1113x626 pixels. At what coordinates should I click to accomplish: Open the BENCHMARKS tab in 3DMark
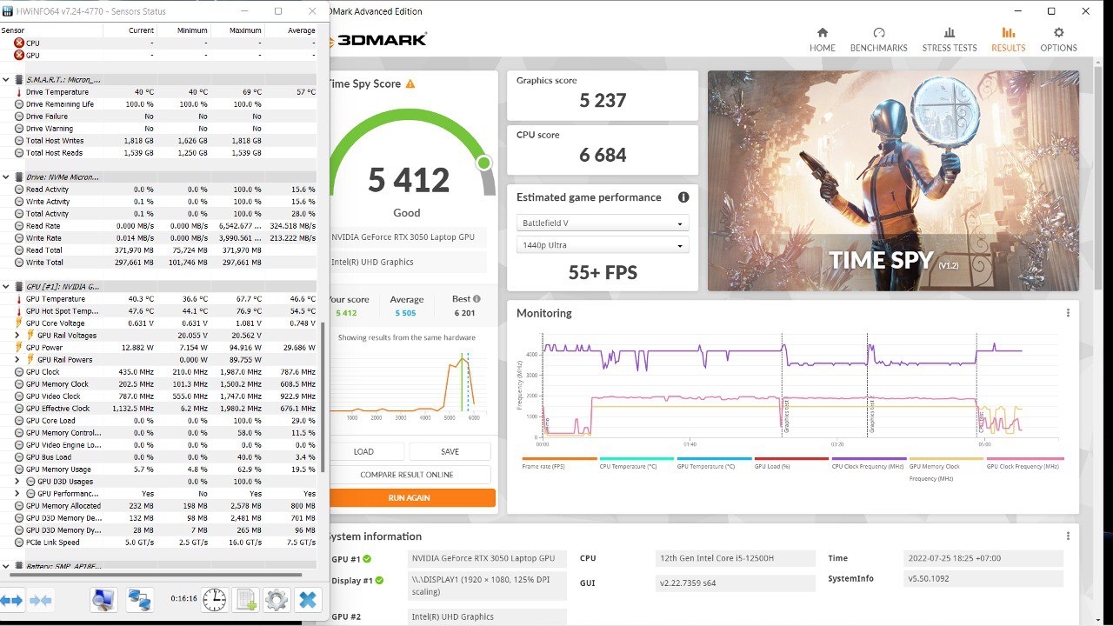click(x=878, y=40)
